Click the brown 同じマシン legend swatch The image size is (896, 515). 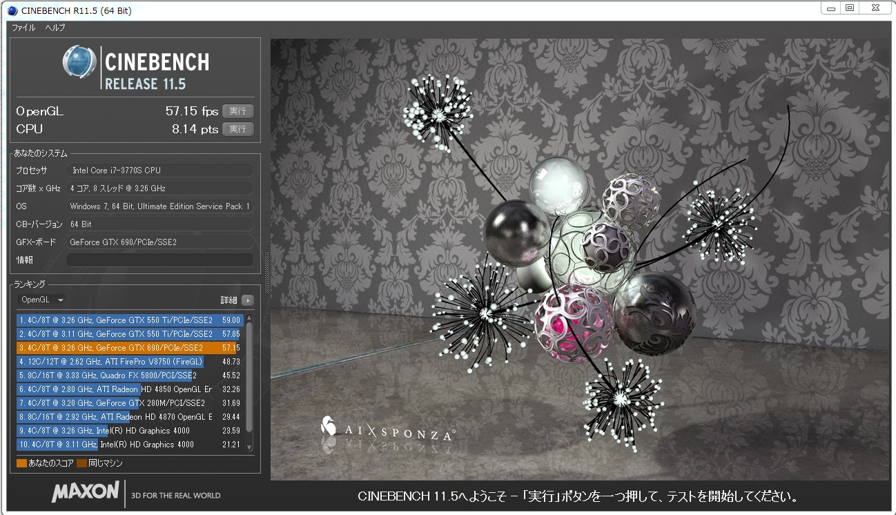tap(81, 463)
